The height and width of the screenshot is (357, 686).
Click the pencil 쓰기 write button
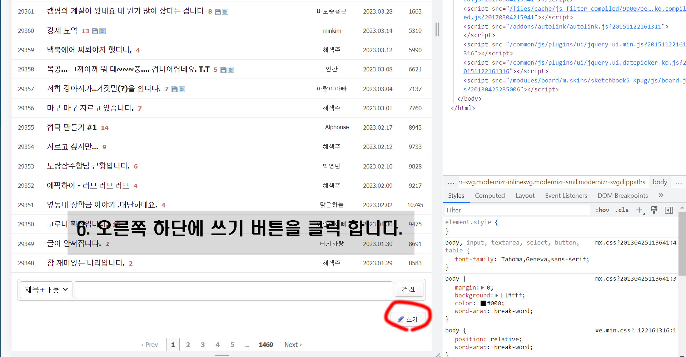[408, 319]
